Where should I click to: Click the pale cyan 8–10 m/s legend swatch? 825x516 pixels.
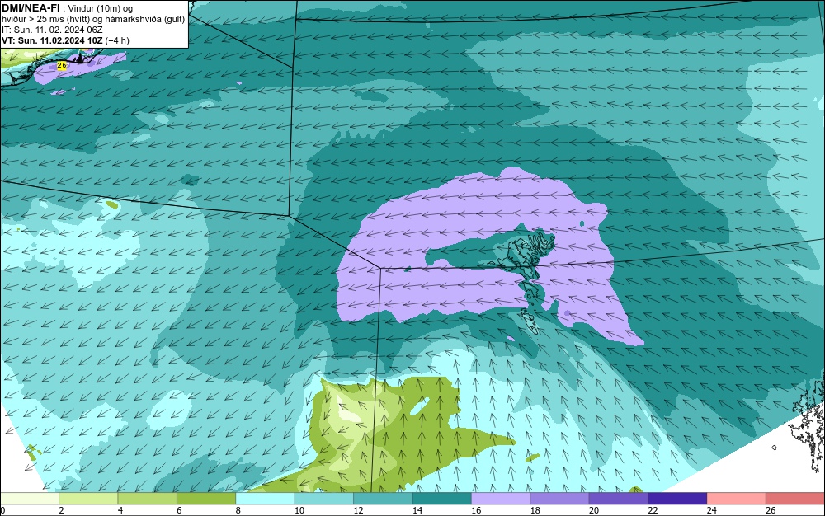pos(265,499)
